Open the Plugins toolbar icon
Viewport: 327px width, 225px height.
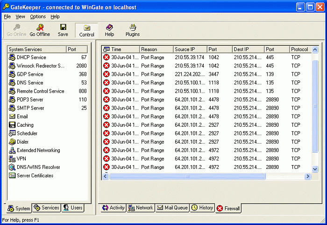[x=133, y=28]
